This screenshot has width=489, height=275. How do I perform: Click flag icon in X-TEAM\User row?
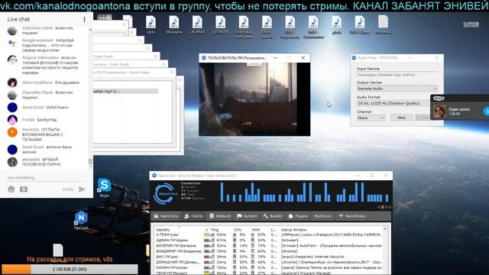click(x=207, y=235)
